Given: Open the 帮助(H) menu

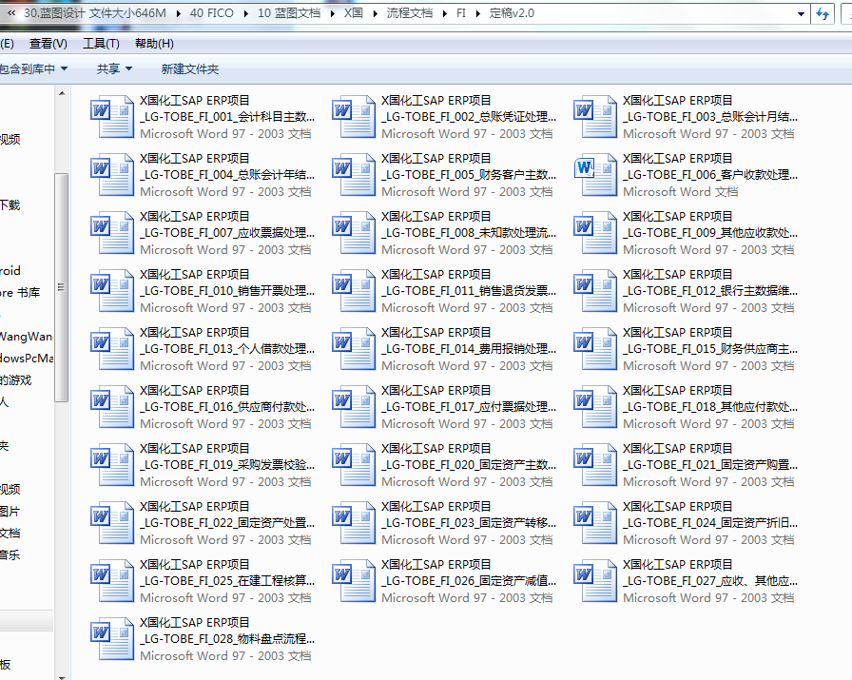Looking at the screenshot, I should pyautogui.click(x=154, y=44).
